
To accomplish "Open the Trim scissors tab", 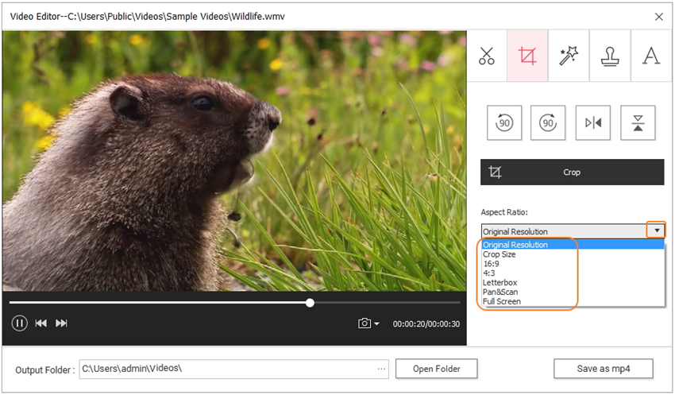I will click(487, 56).
